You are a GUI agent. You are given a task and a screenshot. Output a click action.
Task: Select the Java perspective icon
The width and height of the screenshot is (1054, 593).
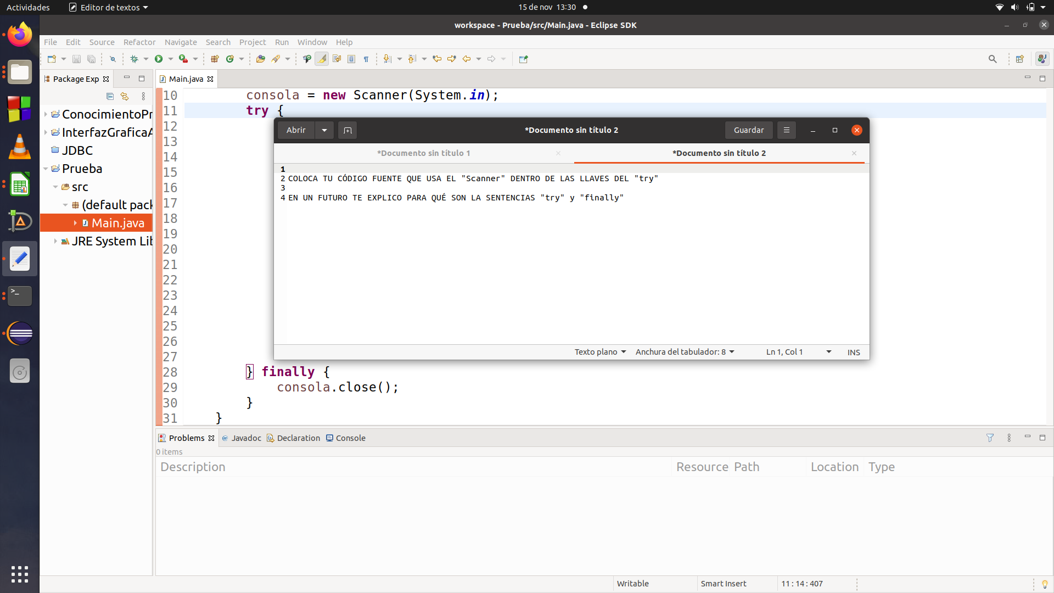(x=1042, y=59)
